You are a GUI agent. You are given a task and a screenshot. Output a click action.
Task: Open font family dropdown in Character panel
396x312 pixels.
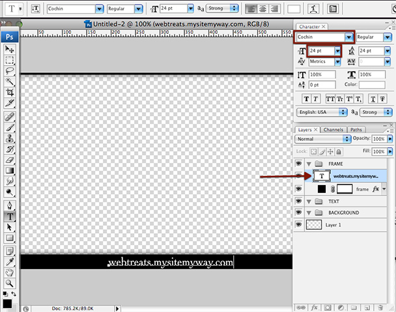click(348, 37)
